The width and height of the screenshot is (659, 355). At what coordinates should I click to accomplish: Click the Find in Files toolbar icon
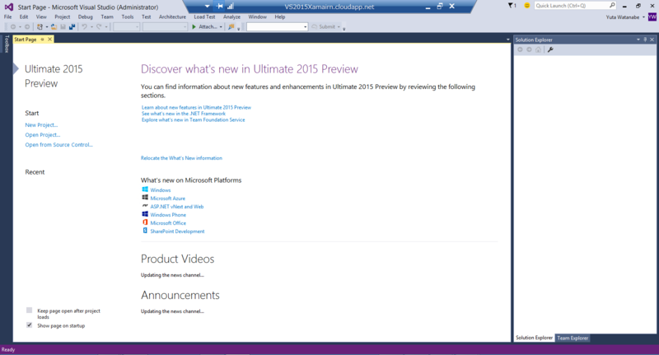[x=231, y=27]
